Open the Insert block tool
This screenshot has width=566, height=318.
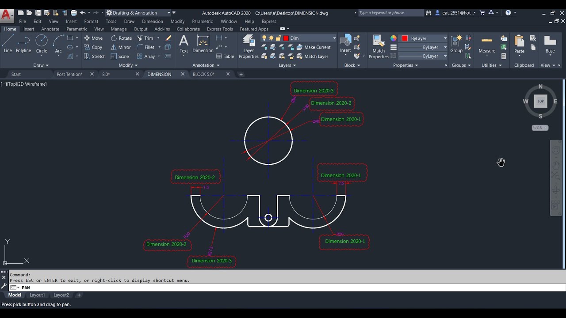click(x=345, y=44)
